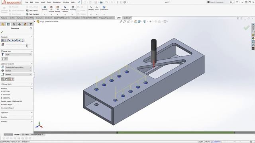
Task: Open the File menu
Action: click(27, 2)
